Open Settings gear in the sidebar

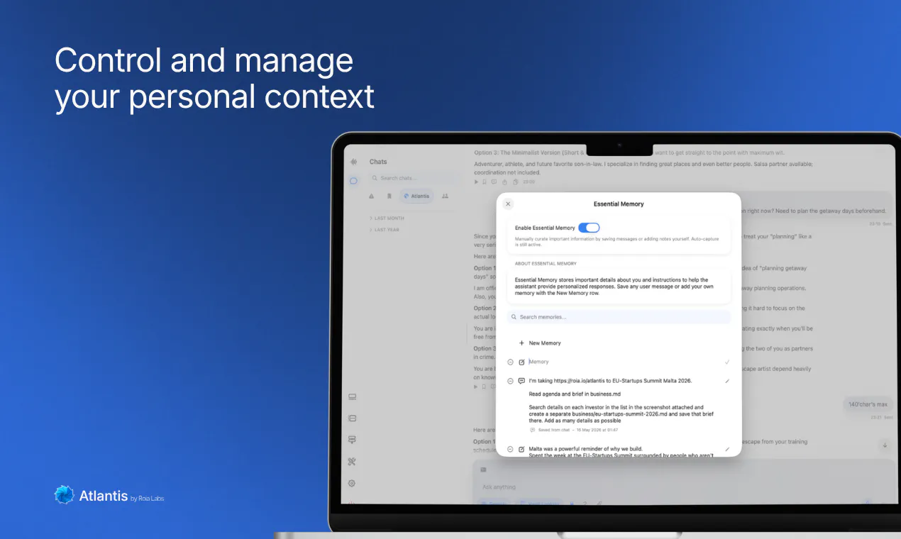pos(353,483)
